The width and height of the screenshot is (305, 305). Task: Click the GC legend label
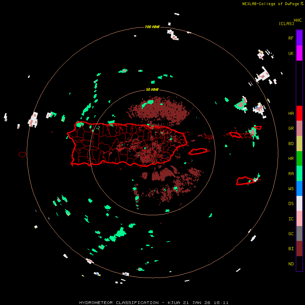point(291,234)
